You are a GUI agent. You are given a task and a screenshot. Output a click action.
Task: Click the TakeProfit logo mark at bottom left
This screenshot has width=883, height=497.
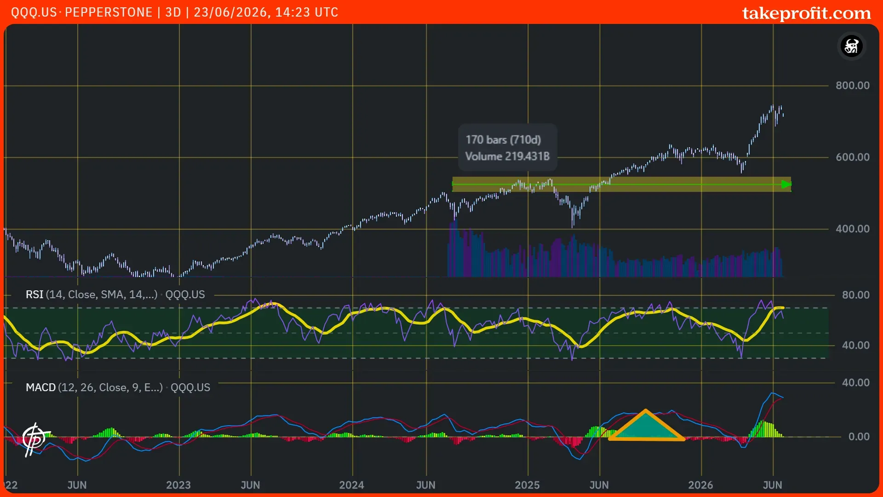point(35,439)
